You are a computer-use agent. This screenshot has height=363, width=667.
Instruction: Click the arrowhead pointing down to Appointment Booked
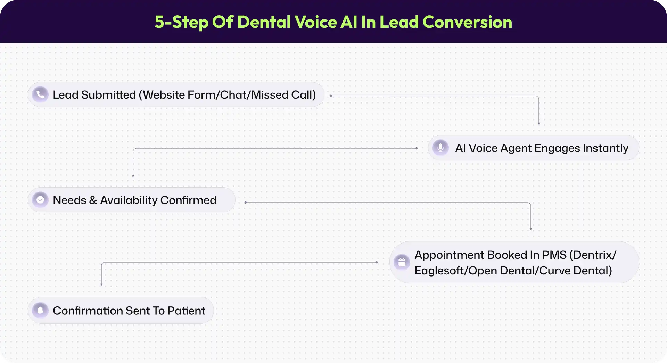pyautogui.click(x=531, y=229)
